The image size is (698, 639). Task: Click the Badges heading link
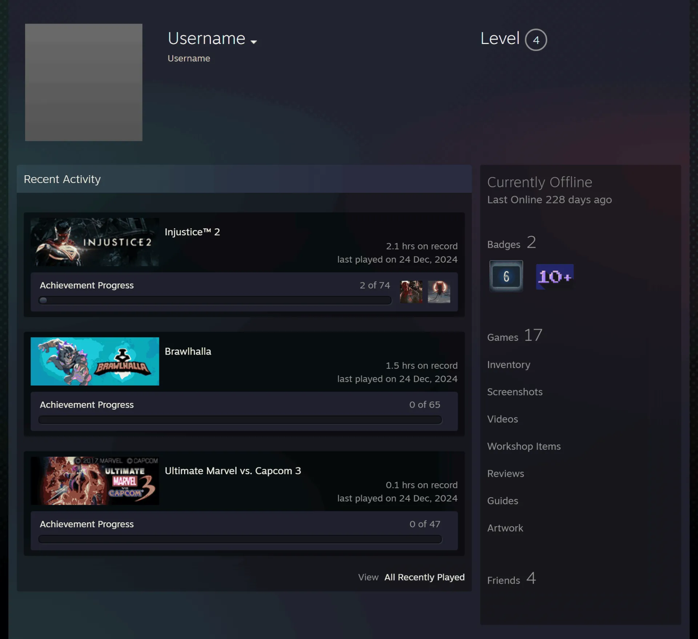511,243
